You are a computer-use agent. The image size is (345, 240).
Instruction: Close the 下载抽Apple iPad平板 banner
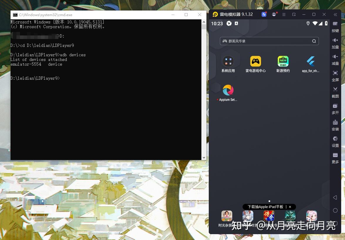pos(290,207)
